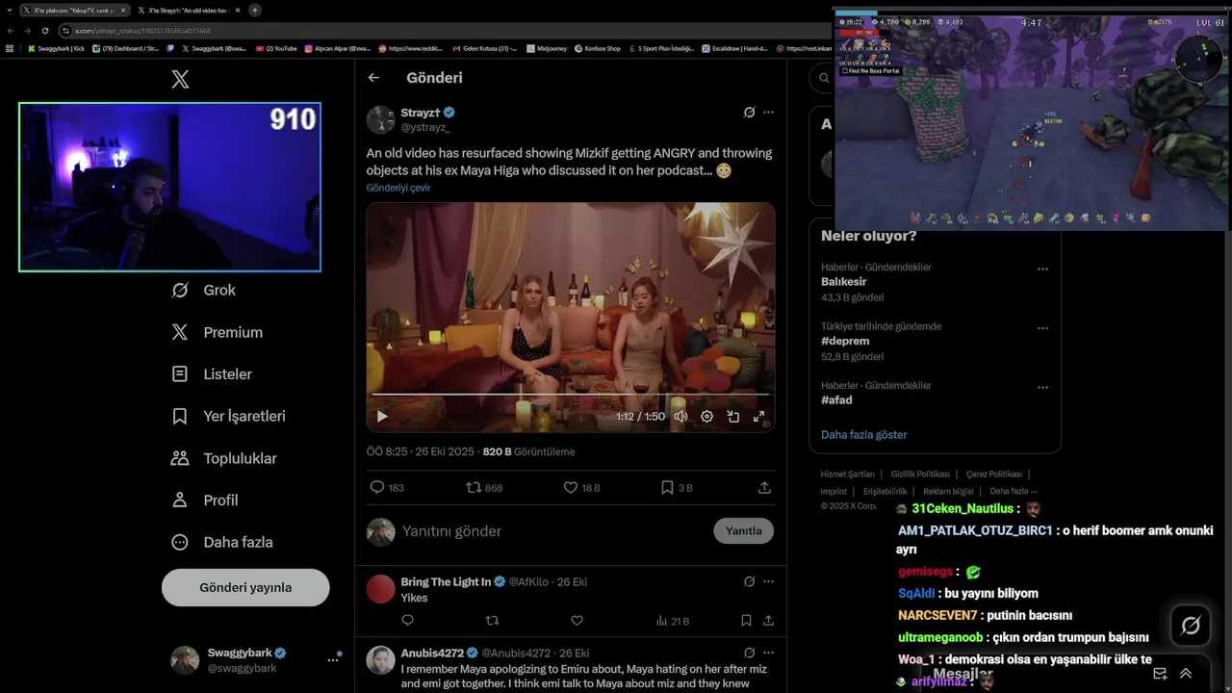Mute the video volume
The width and height of the screenshot is (1232, 693).
point(680,417)
